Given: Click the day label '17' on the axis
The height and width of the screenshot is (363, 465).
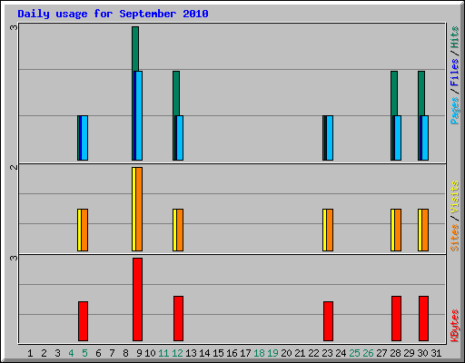Looking at the screenshot, I should 245,353.
